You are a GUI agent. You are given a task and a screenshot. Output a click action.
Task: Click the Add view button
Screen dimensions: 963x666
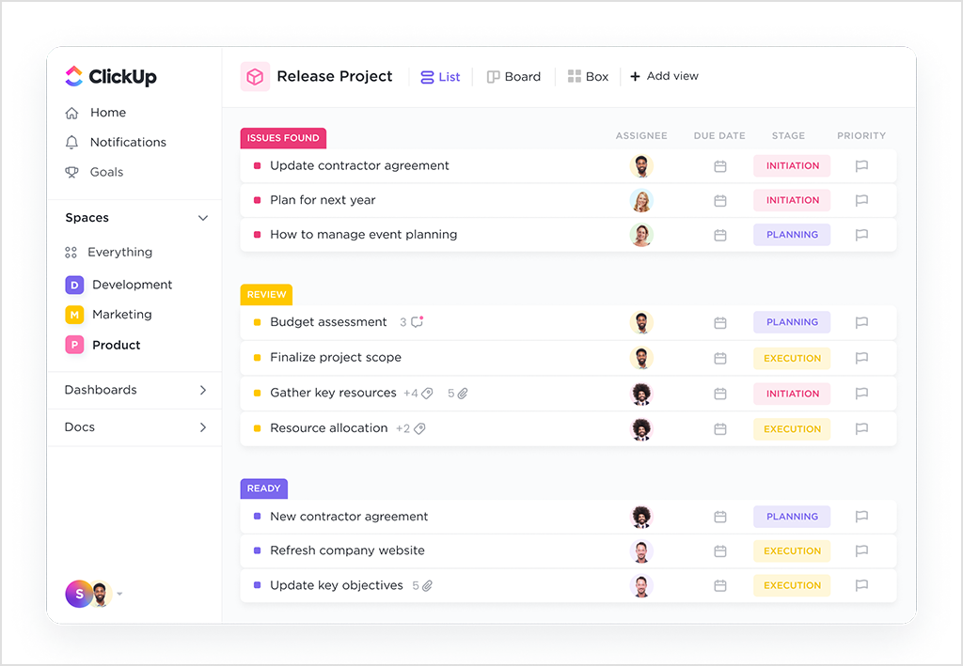(664, 76)
